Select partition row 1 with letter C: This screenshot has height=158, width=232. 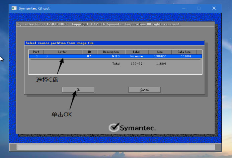click(115, 56)
